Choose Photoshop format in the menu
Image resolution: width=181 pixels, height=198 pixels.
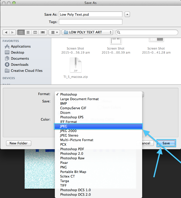98,94
